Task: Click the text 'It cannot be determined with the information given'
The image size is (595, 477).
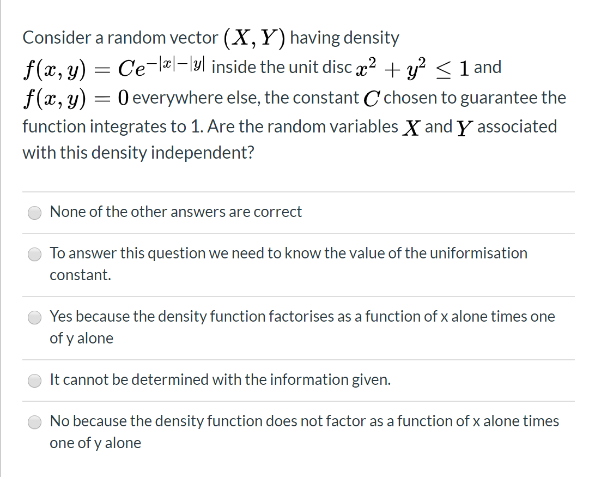Action: tap(220, 379)
